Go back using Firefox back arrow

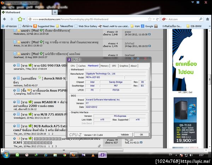pos(5,19)
